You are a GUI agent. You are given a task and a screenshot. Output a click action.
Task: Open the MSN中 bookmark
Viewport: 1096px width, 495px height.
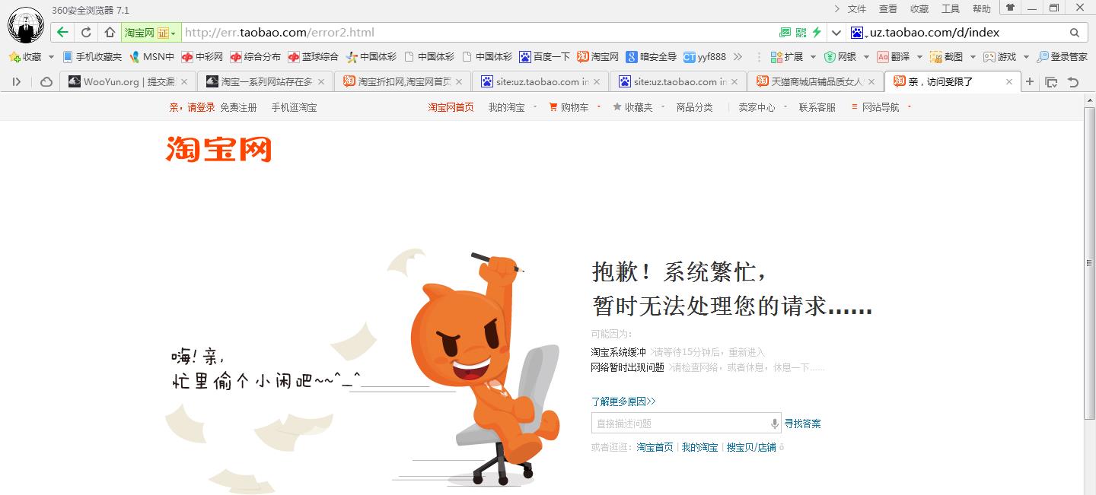tap(151, 56)
